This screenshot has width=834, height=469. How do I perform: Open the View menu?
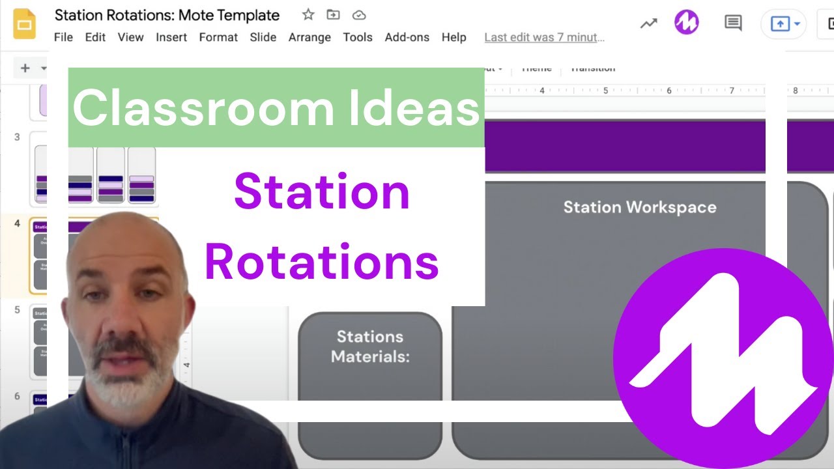click(x=130, y=37)
